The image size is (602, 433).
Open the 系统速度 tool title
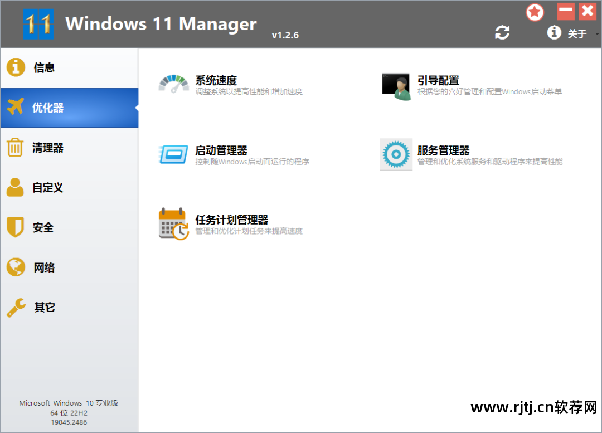(216, 81)
